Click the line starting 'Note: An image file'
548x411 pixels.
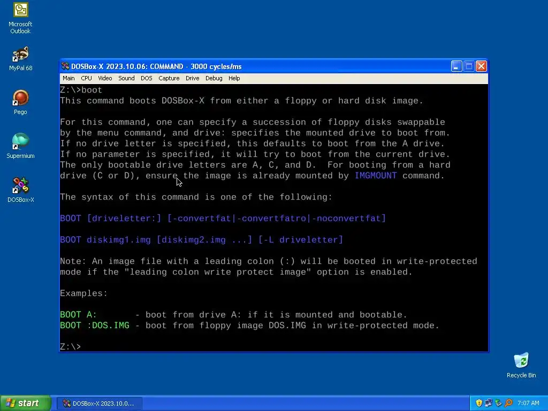(269, 261)
